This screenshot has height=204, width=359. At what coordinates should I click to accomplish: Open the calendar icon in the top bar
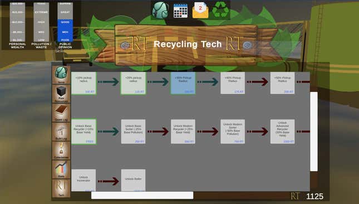pos(180,11)
